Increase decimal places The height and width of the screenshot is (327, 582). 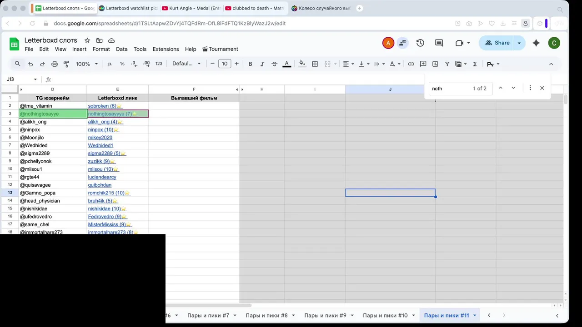pyautogui.click(x=146, y=64)
